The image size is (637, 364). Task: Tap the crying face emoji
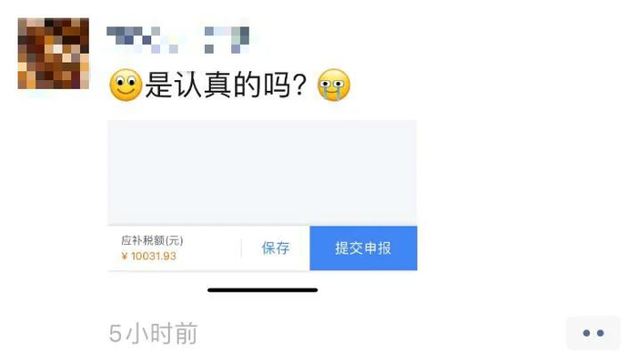[334, 85]
